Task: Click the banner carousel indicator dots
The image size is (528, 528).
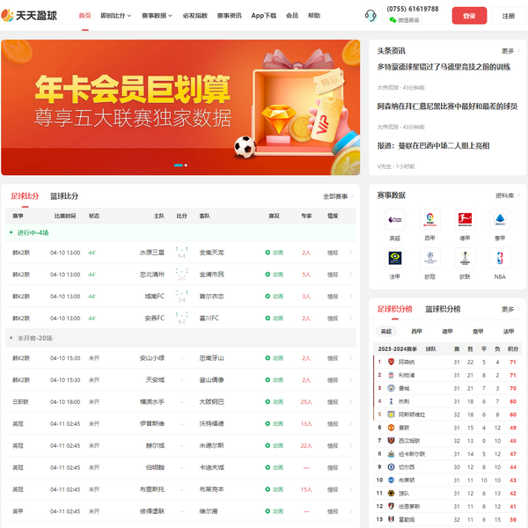Action: pos(180,165)
